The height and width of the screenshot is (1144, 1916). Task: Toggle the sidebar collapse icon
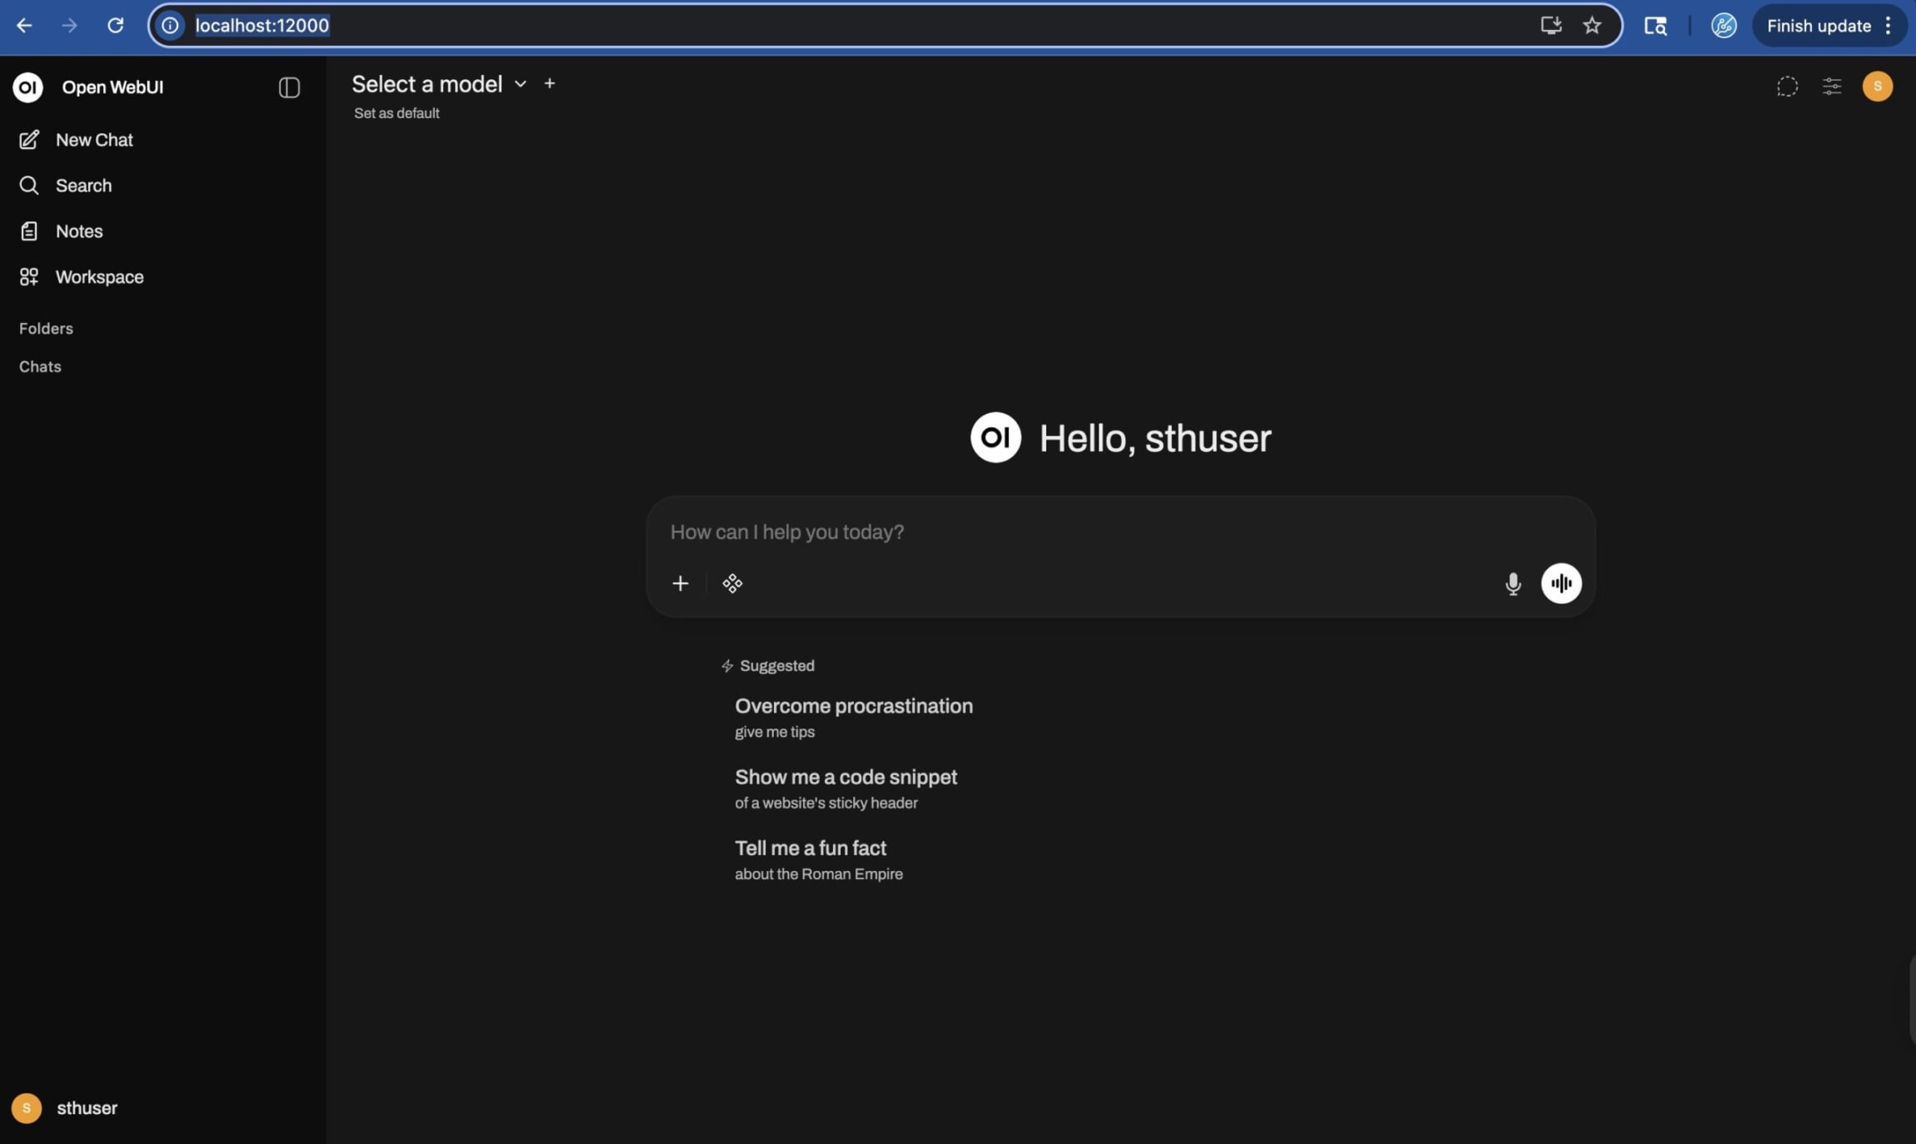pos(289,87)
